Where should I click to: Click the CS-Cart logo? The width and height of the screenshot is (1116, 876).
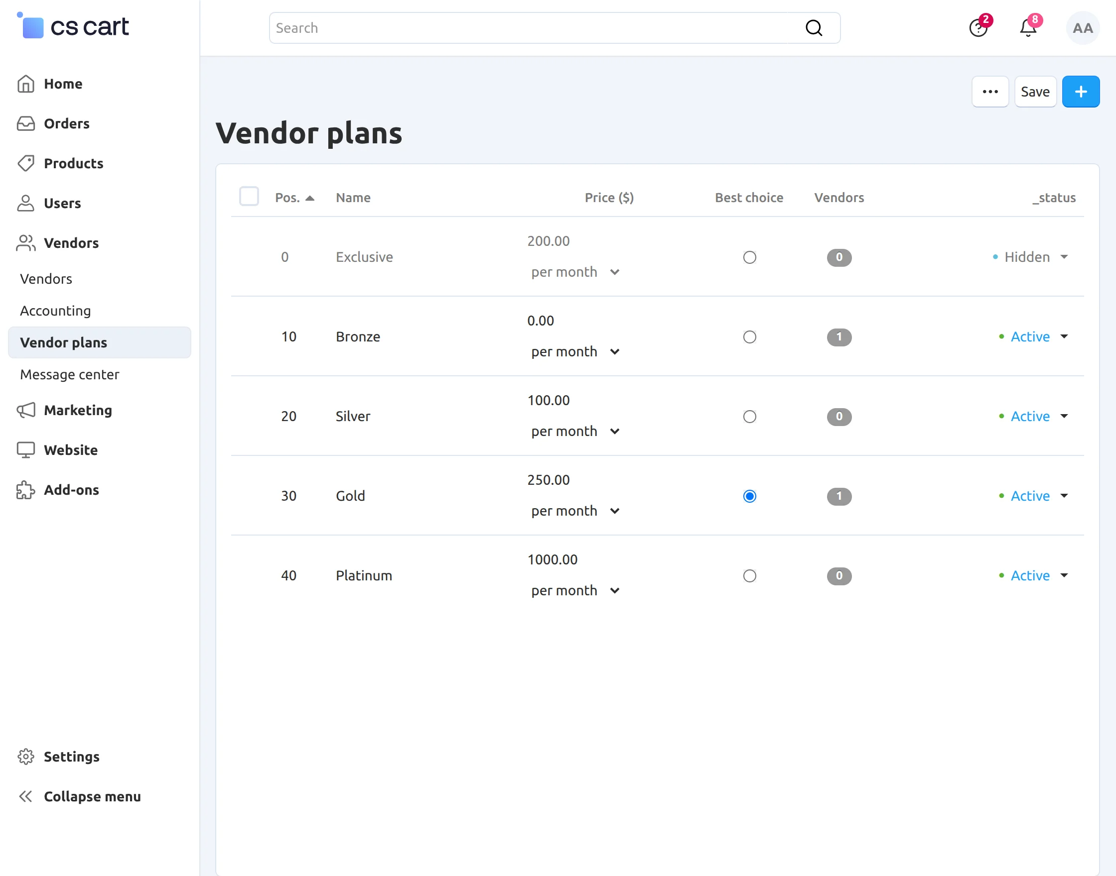point(73,26)
